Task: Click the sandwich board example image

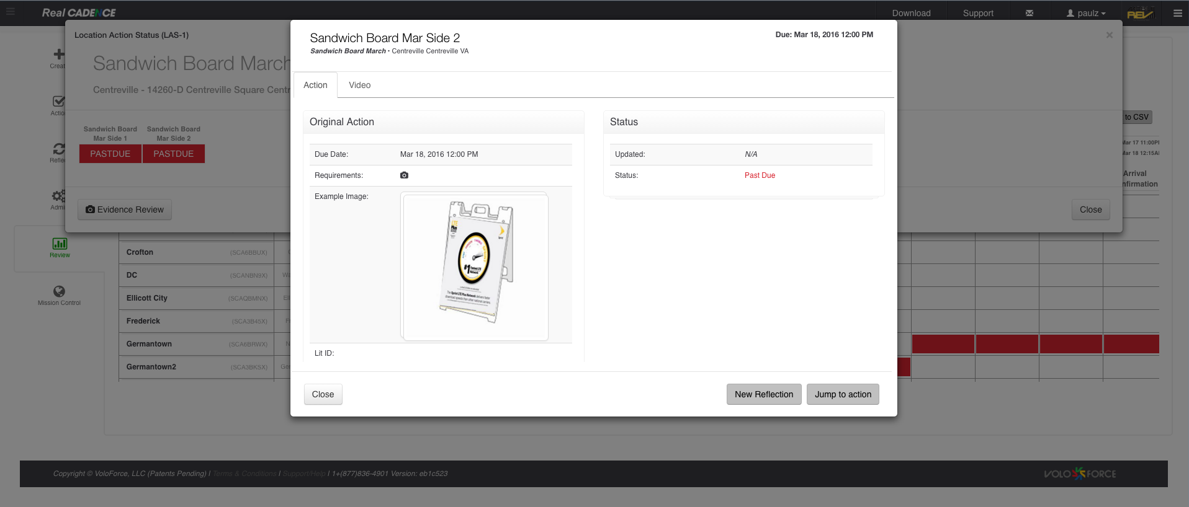Action: (x=475, y=267)
